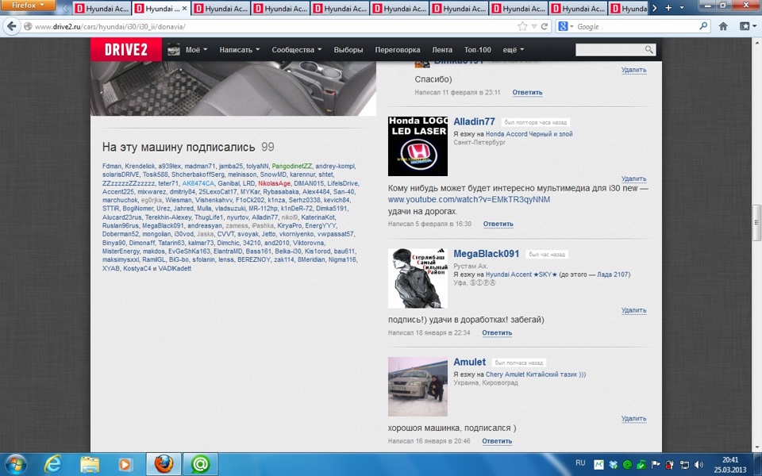This screenshot has height=476, width=762.
Task: Click subscriber VADIKadett
Action: (x=175, y=269)
